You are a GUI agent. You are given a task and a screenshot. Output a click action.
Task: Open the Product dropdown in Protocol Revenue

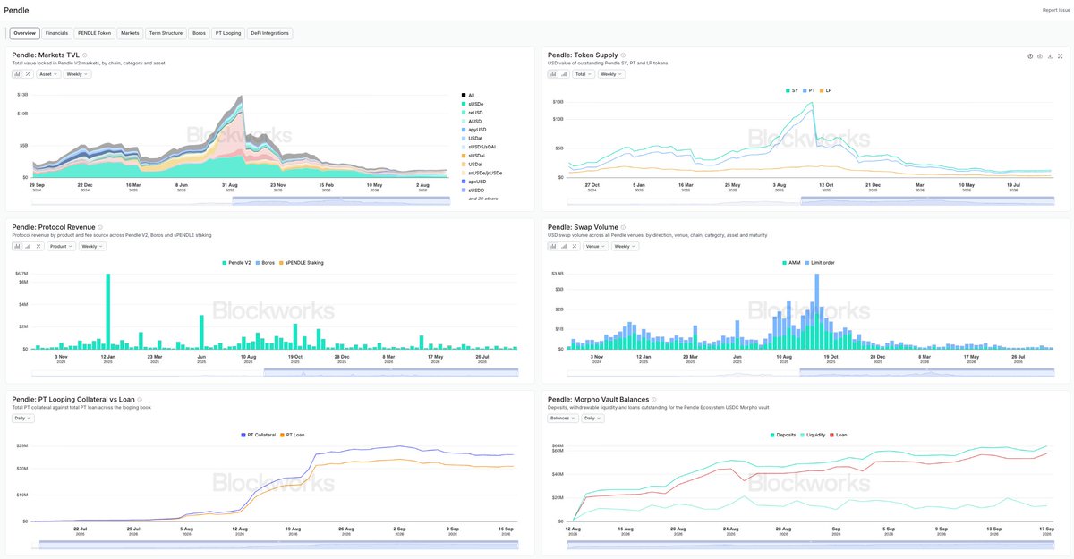coord(61,246)
